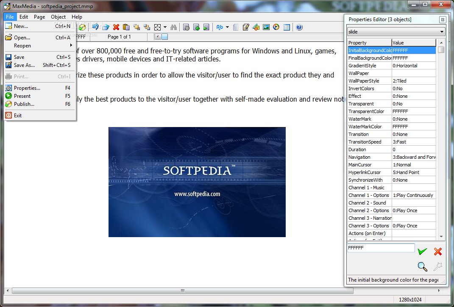The height and width of the screenshot is (307, 454).
Task: Select the Channel 1 - Music row
Action: [392, 188]
